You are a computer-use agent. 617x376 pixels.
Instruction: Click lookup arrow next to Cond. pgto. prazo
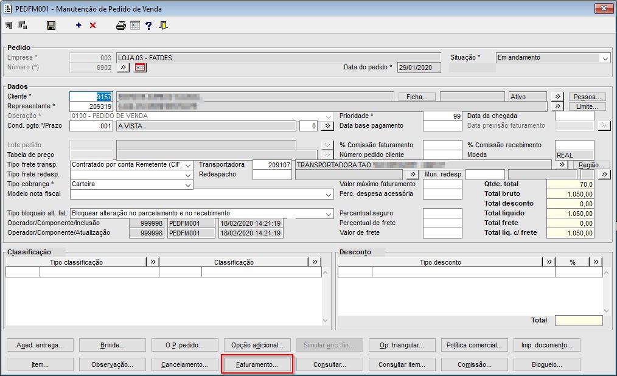[x=327, y=126]
